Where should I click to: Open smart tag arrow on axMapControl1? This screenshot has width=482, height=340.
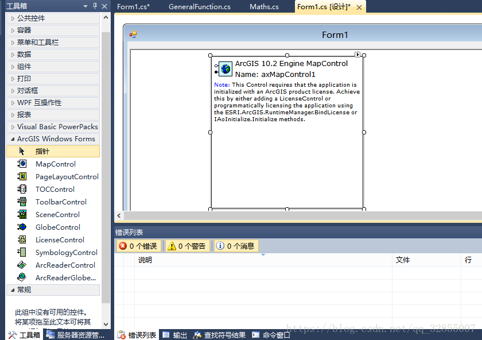(357, 55)
